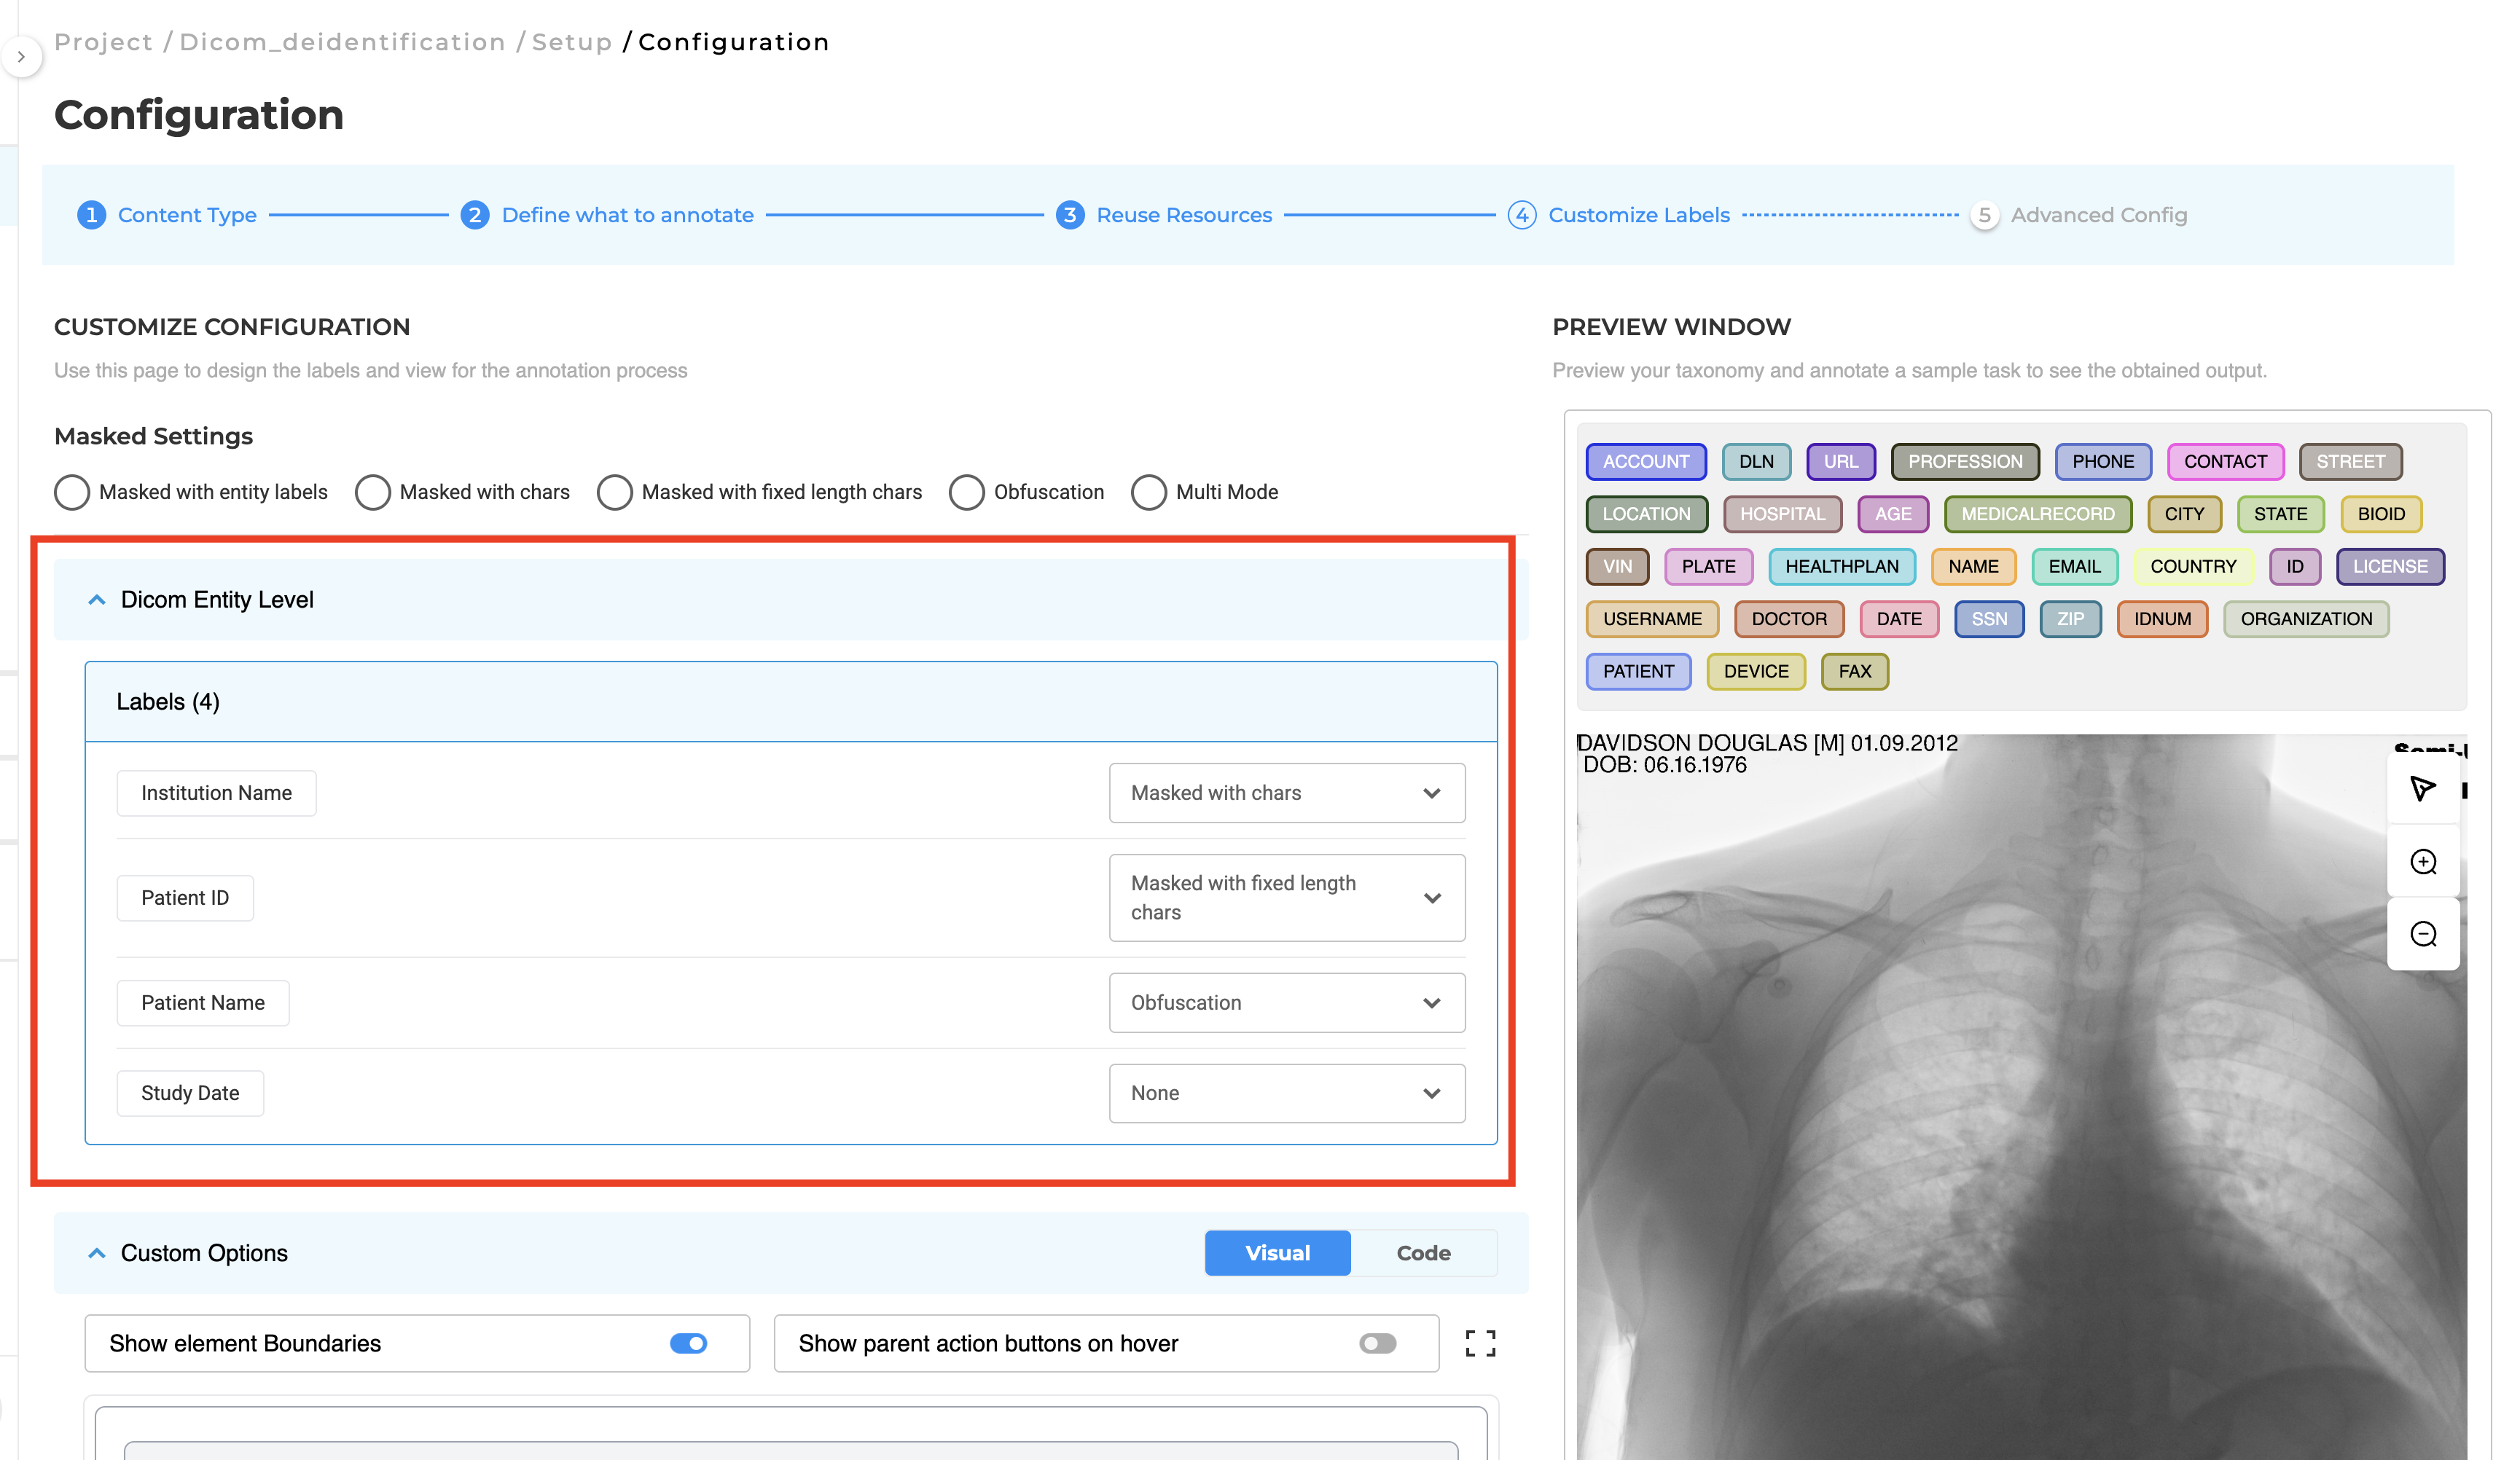Toggle Show parent action buttons on hover

1377,1343
